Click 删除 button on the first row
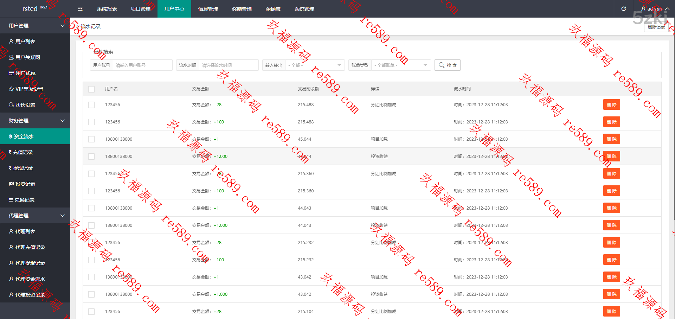This screenshot has height=319, width=675. (x=611, y=105)
